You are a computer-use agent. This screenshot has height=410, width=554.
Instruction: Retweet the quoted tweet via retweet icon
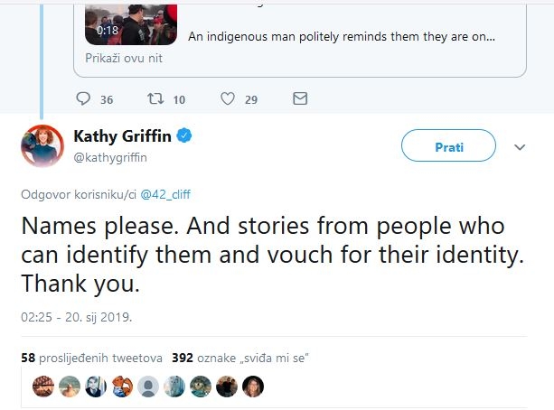[155, 98]
